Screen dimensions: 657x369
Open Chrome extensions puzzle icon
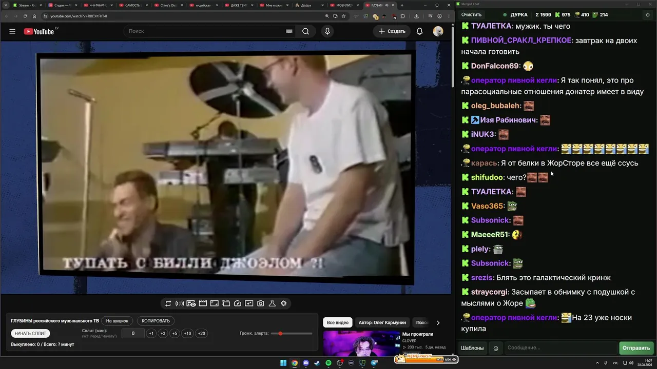(x=403, y=16)
